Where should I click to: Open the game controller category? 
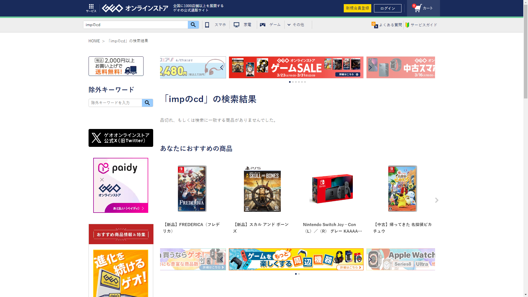point(263,25)
